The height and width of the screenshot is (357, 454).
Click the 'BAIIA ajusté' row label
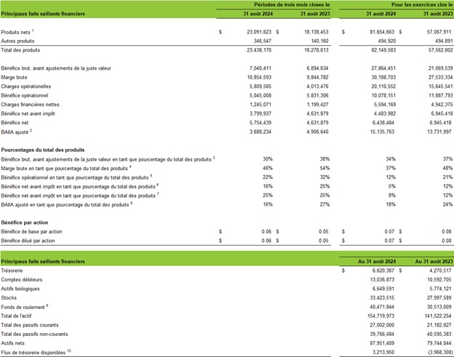click(15, 132)
